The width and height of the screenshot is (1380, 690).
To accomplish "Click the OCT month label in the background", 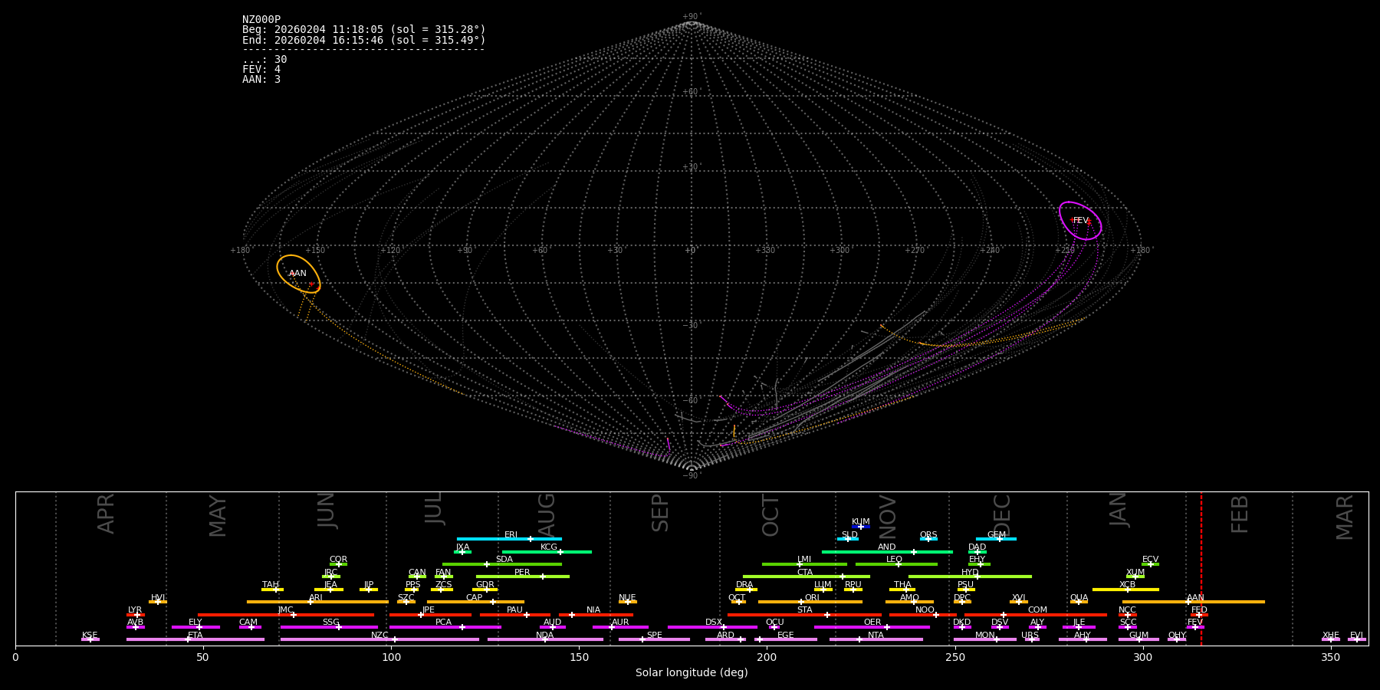I will tap(770, 515).
